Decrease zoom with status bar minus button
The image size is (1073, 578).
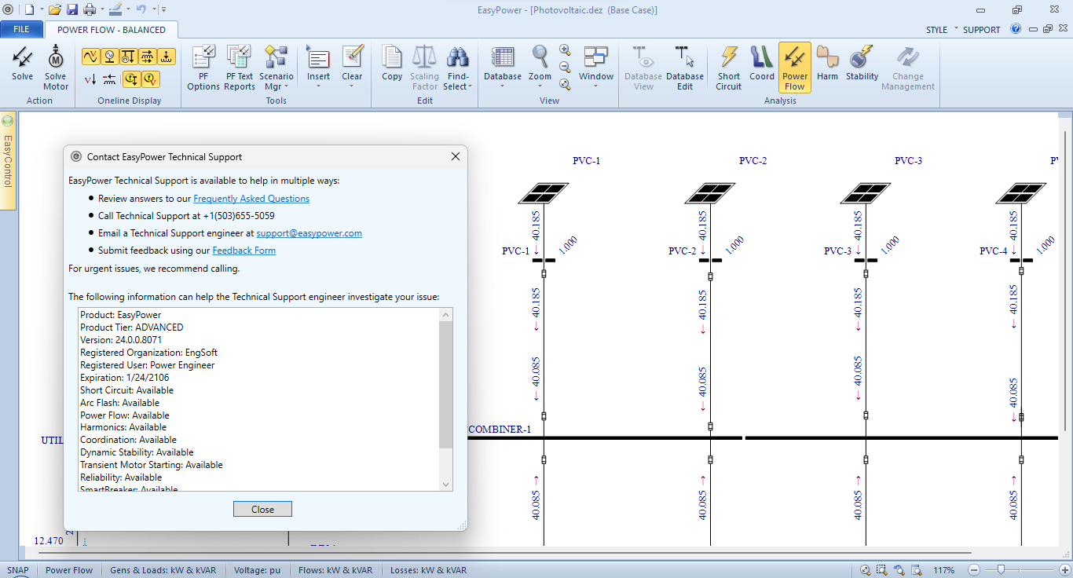tap(974, 570)
